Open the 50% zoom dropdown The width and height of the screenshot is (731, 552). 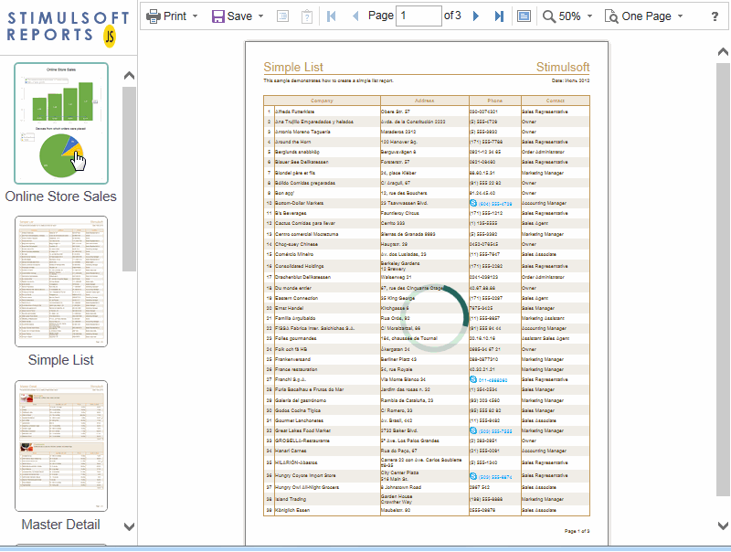pyautogui.click(x=567, y=16)
